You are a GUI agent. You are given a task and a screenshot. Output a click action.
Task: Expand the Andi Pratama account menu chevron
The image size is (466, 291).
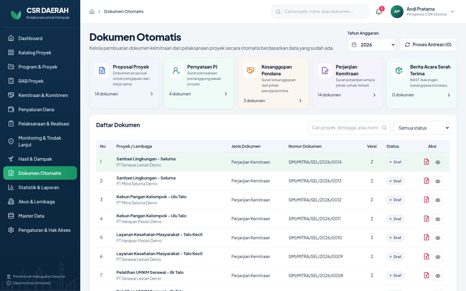[x=452, y=12]
